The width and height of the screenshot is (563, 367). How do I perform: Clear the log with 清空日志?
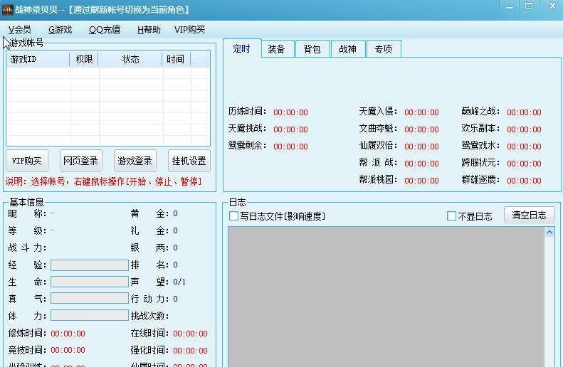tap(529, 215)
